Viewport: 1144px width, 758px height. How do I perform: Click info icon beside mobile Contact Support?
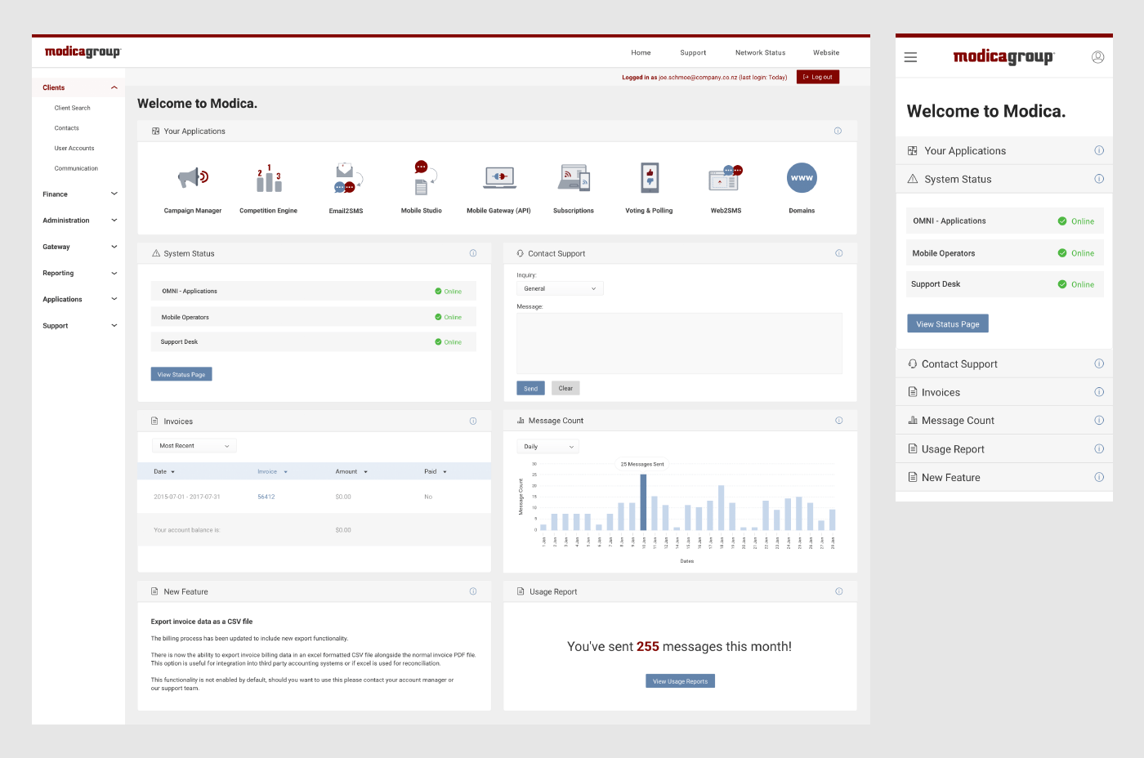[x=1099, y=363]
